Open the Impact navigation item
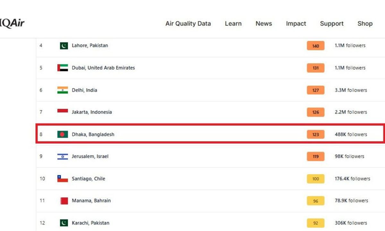Image resolution: width=385 pixels, height=231 pixels. point(296,23)
